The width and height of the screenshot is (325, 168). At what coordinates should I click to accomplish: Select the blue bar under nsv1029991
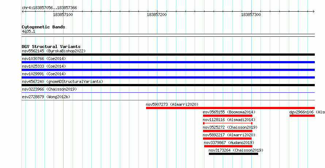(168, 77)
